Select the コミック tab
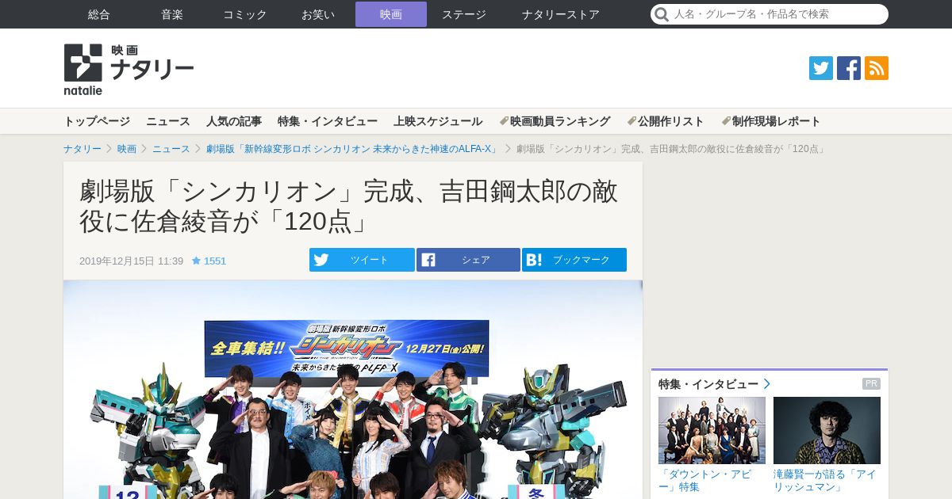This screenshot has width=952, height=499. point(245,14)
